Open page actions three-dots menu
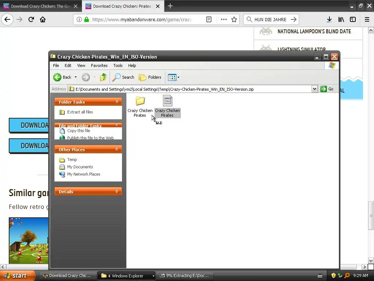The width and height of the screenshot is (374, 281). tap(224, 19)
